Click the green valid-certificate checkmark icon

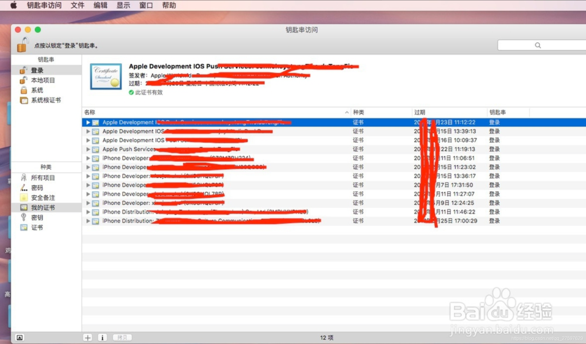point(131,93)
